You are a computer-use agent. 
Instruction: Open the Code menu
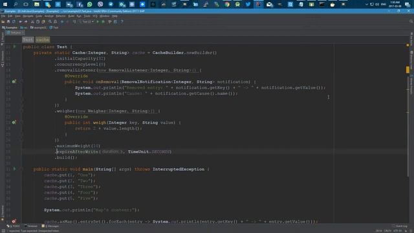click(x=39, y=16)
